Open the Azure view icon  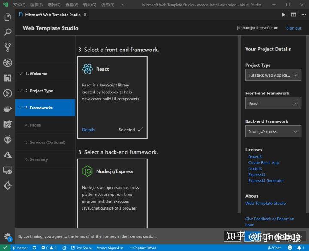[x=7, y=155]
